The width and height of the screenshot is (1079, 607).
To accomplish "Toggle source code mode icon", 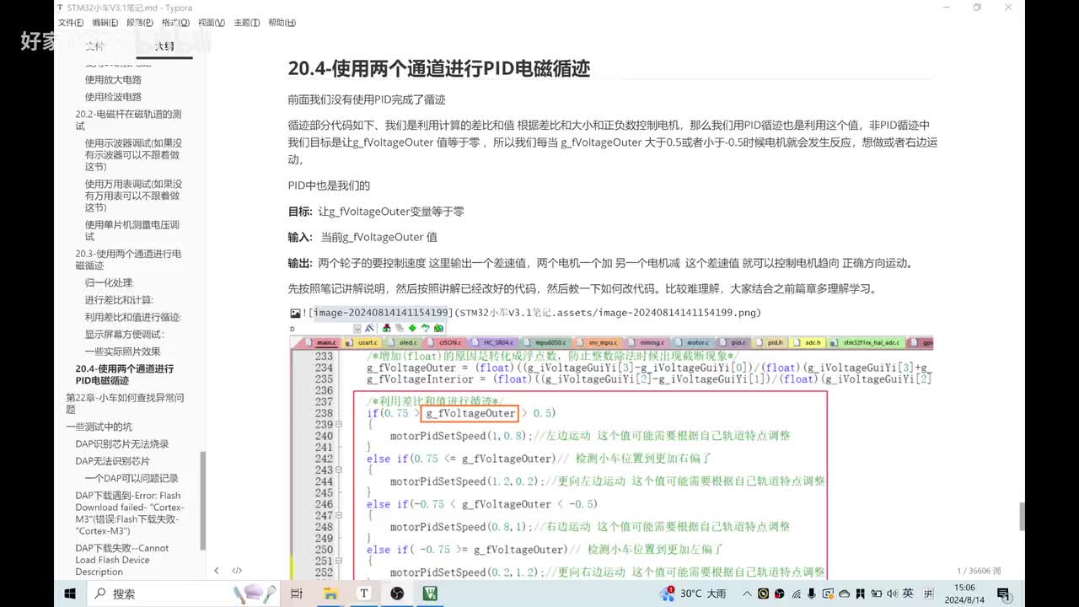I will 237,571.
